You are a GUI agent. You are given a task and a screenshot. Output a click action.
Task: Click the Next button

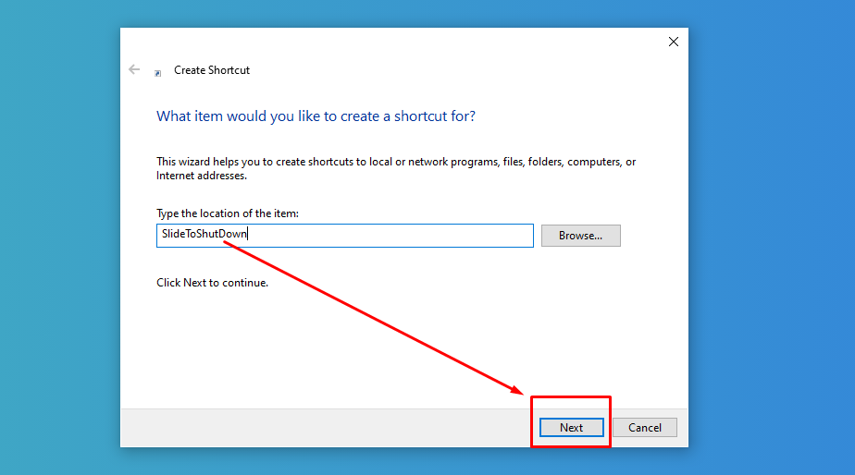[x=572, y=428]
